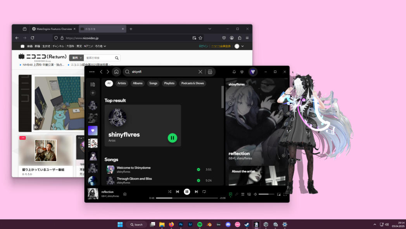Click the reflection album thumbnail in player bar
The height and width of the screenshot is (229, 406).
pos(93,194)
